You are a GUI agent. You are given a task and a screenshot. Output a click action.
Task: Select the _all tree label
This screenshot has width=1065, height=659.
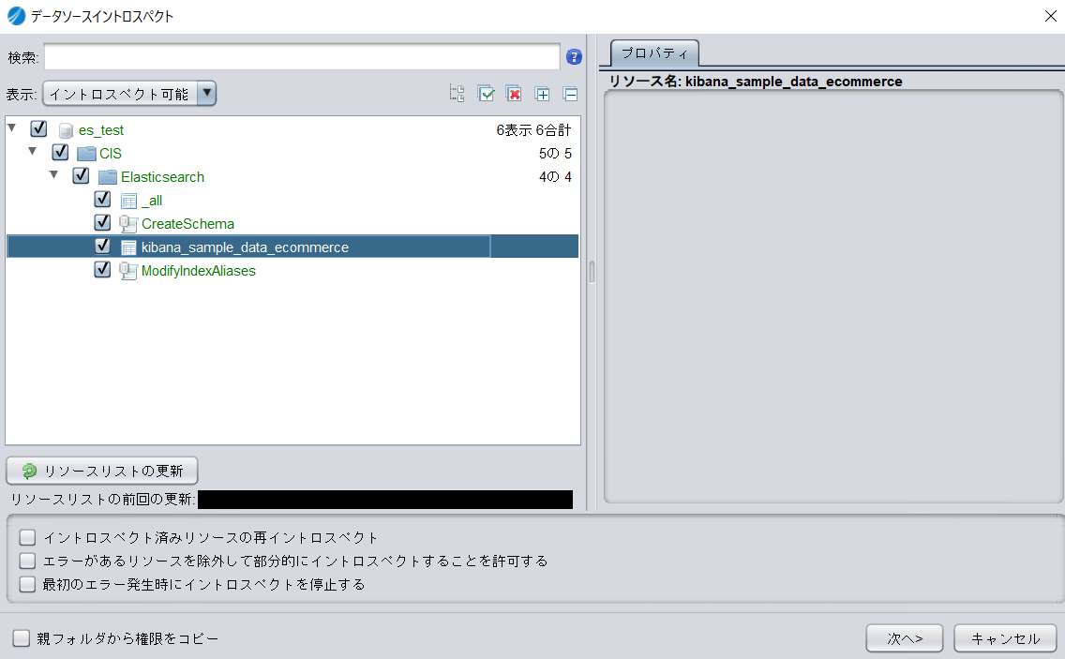click(x=152, y=202)
